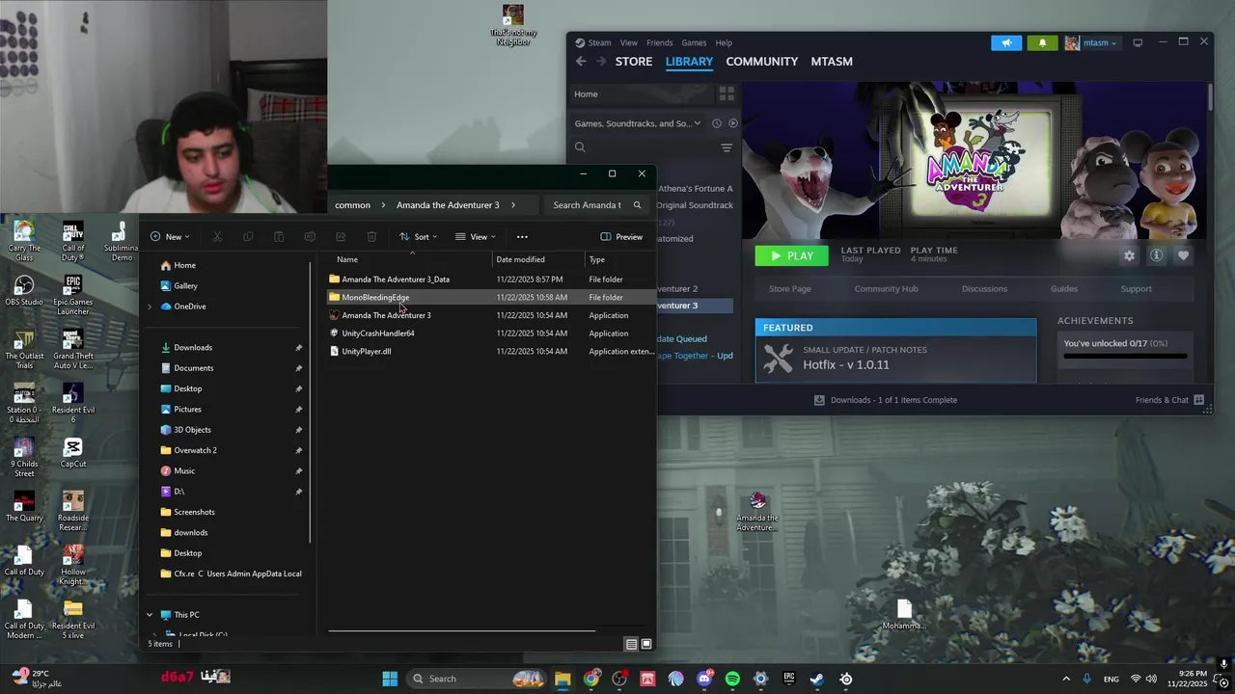Switch to the COMMUNITY tab
Screen dimensions: 1235x694
coord(761,61)
